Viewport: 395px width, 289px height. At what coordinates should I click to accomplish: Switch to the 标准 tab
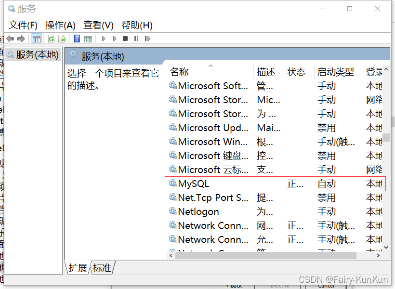click(102, 268)
